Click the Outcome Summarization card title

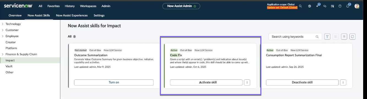pos(91,55)
